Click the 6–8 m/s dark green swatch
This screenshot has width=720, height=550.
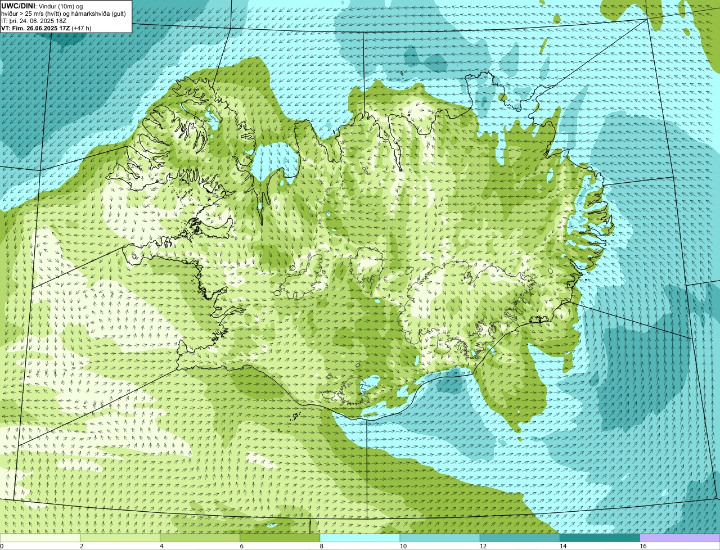(x=280, y=538)
